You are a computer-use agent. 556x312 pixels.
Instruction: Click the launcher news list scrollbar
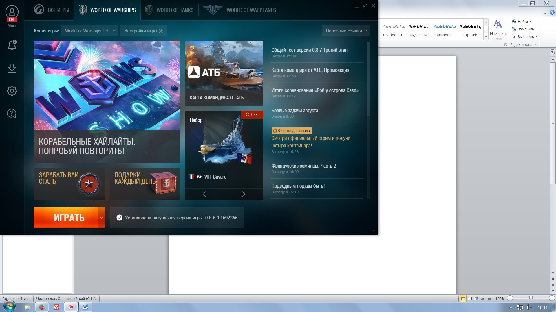(368, 79)
